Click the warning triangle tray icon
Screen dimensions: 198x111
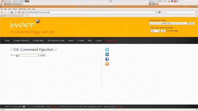169,1
